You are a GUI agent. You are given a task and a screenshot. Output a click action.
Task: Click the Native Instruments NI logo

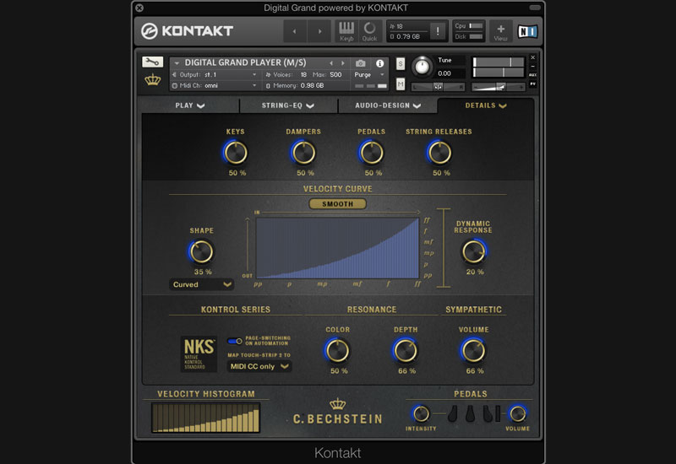[x=527, y=31]
